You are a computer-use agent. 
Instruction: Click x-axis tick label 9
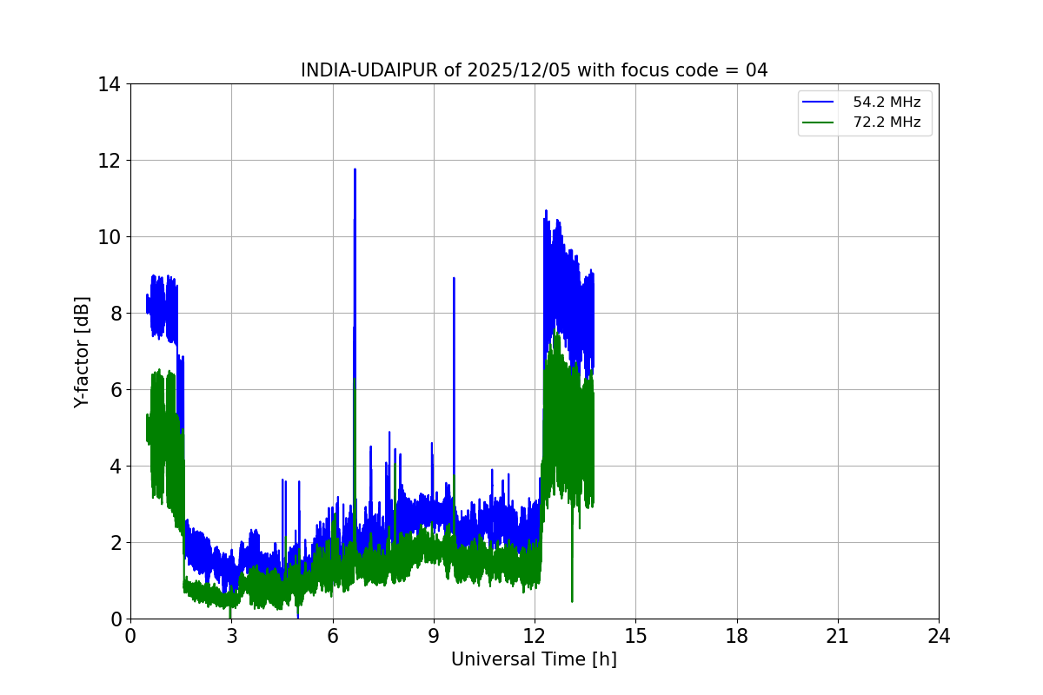pyautogui.click(x=434, y=636)
